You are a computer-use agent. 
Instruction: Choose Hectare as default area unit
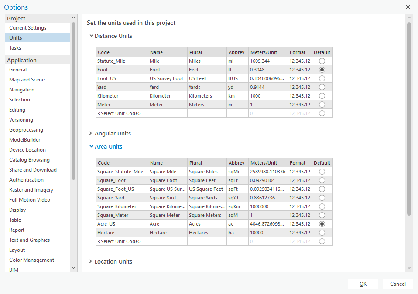click(322, 233)
